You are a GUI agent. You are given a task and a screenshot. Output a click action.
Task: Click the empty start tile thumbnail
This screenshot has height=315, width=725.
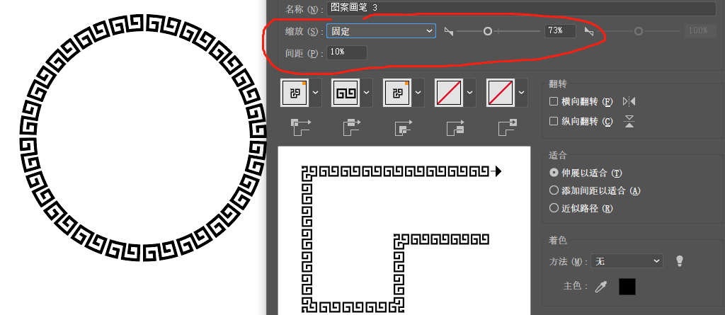pyautogui.click(x=450, y=93)
